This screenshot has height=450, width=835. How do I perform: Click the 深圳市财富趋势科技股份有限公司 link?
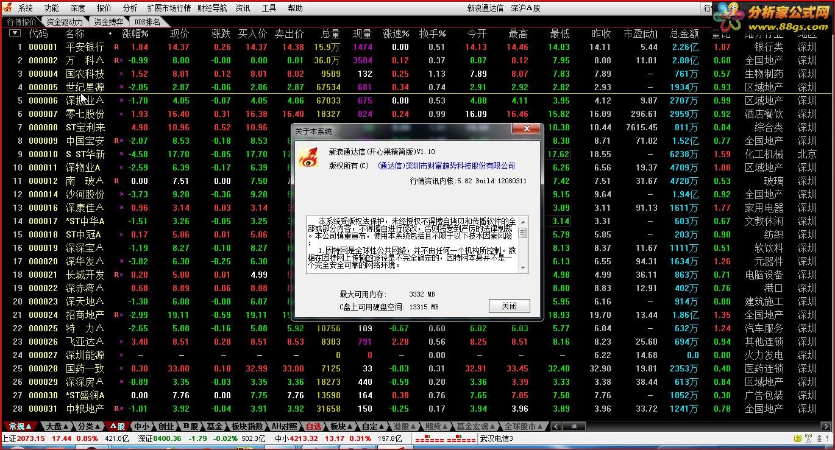[446, 166]
